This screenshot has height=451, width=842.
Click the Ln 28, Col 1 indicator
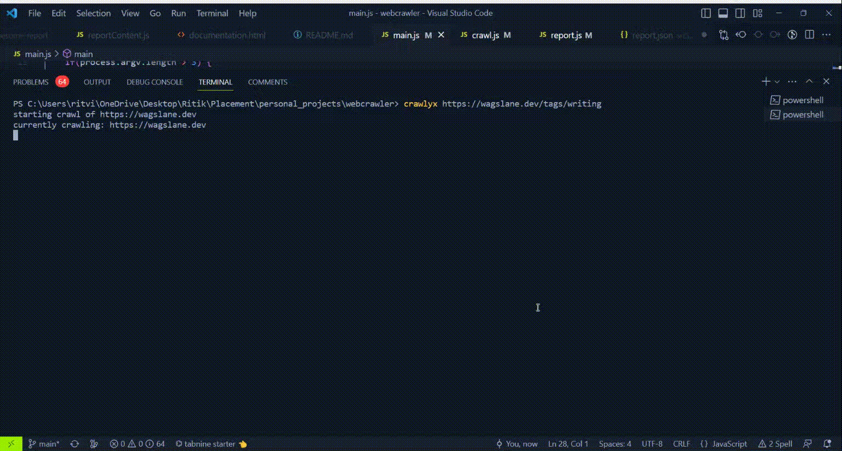click(x=568, y=444)
